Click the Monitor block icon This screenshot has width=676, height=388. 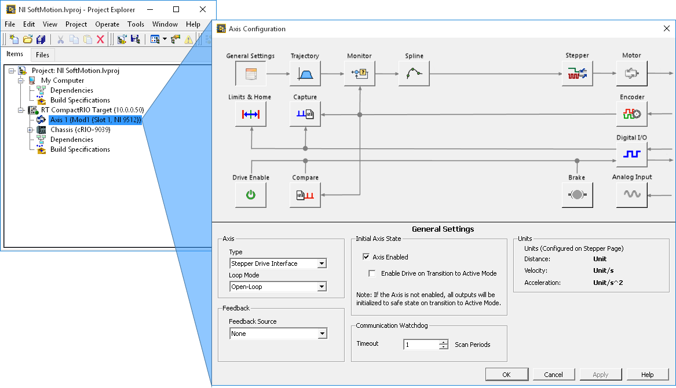[360, 74]
